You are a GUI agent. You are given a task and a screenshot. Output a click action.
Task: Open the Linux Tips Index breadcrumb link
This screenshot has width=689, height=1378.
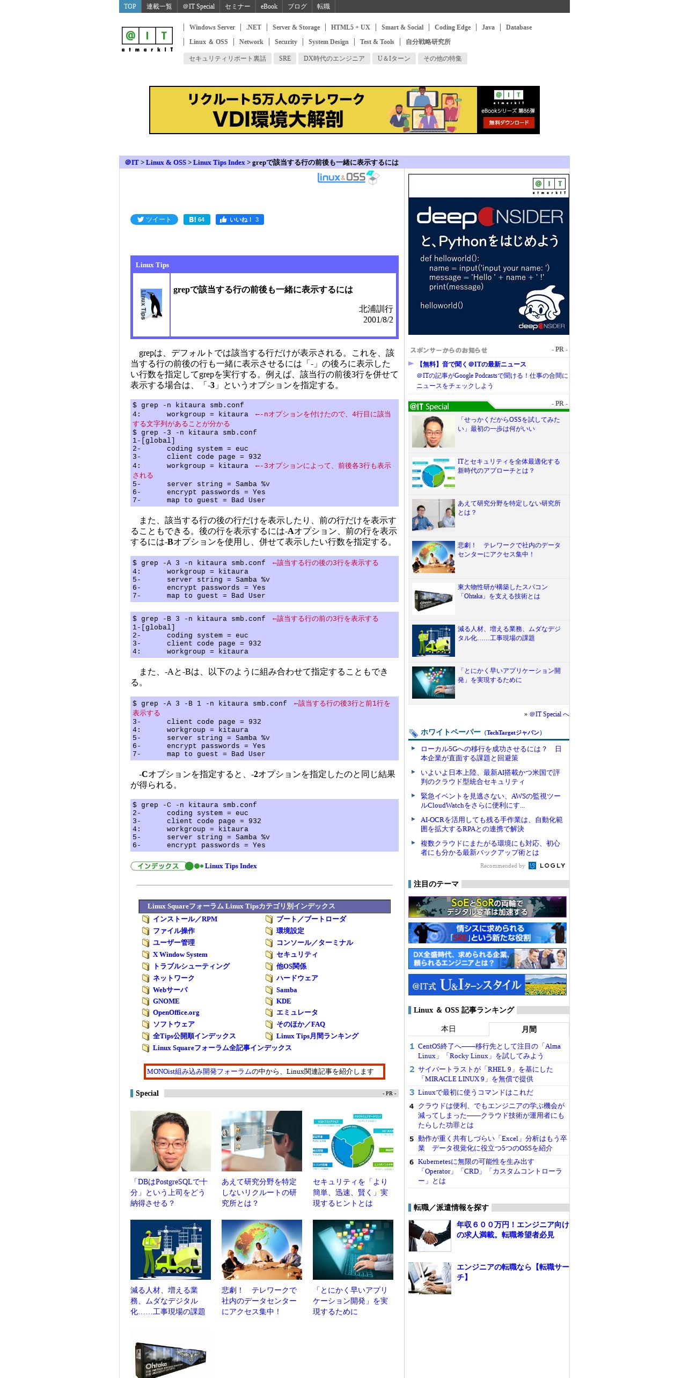tap(219, 163)
